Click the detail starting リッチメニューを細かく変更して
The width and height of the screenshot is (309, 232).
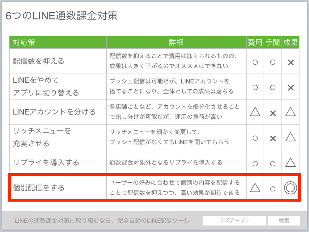tap(169, 137)
